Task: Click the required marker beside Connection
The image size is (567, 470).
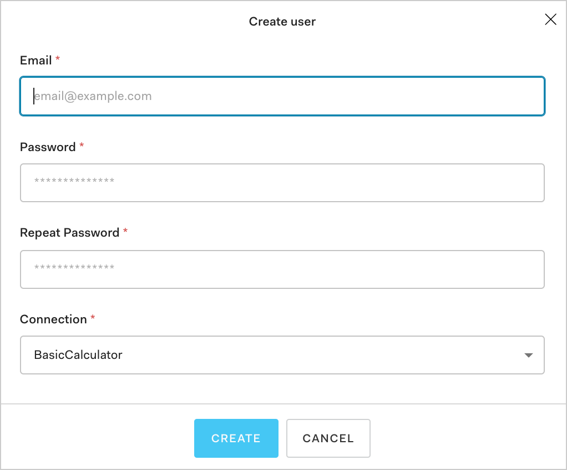Action: [93, 317]
